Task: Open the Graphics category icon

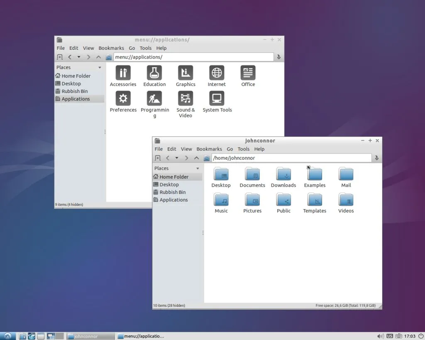Action: tap(186, 73)
